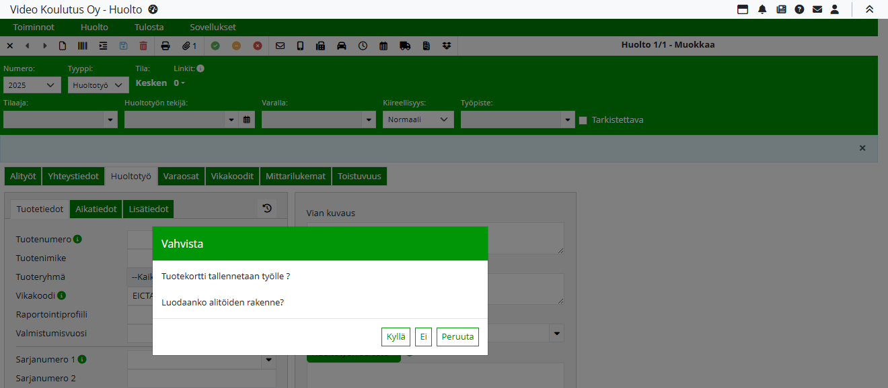The width and height of the screenshot is (888, 388).
Task: Click the Vian kuvaus text area
Action: tap(435, 238)
